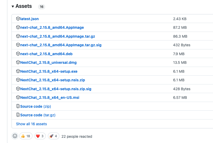Click package icon beside universal.dmg asset
Viewport: 213px width, 143px height.
point(18,62)
